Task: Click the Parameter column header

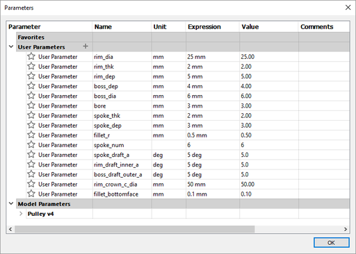Action: point(49,27)
